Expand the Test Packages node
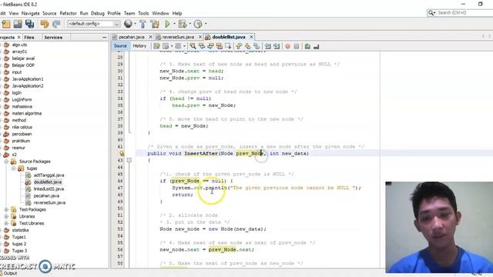 6,209
